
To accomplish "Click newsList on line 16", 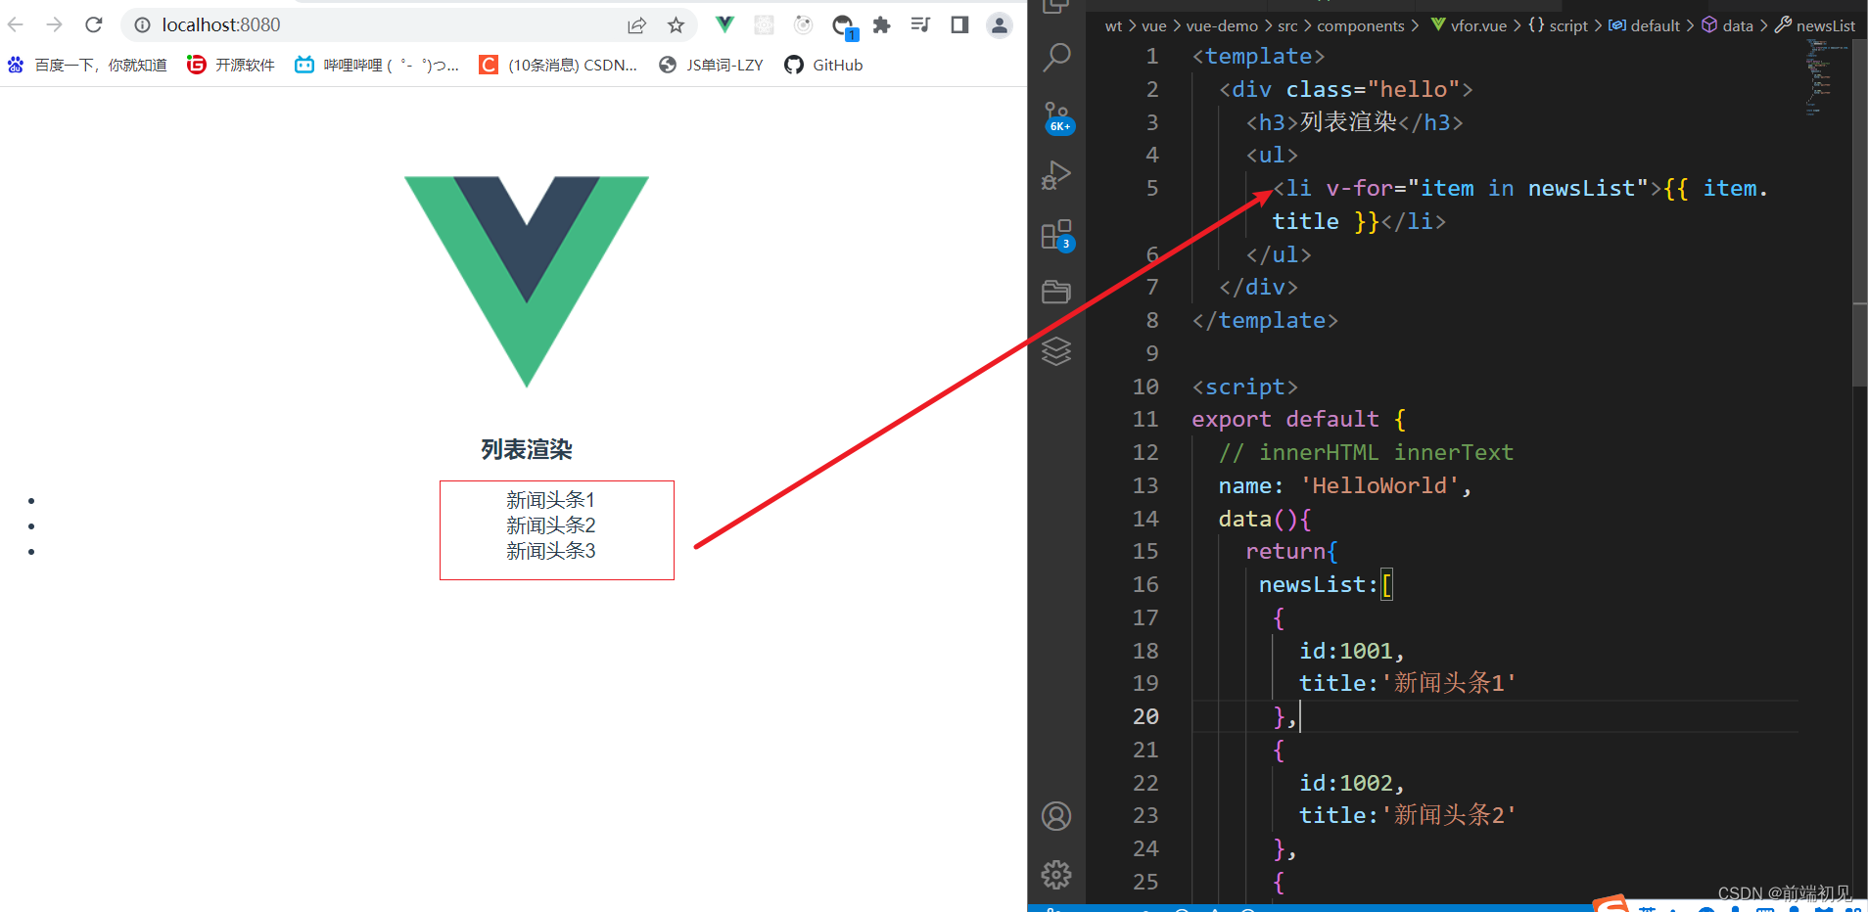I will coord(1312,584).
